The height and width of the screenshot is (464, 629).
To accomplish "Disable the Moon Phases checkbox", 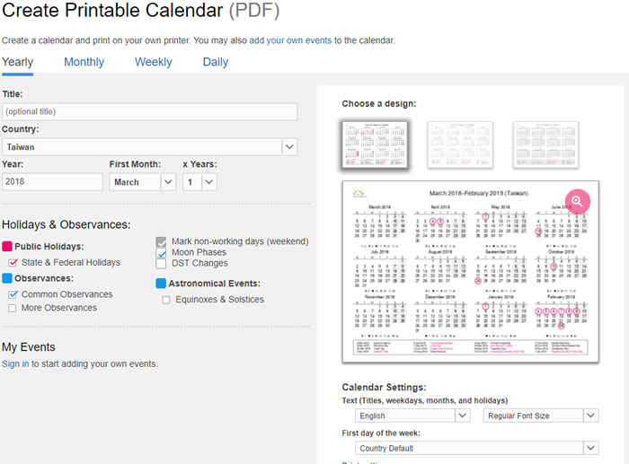I will (x=161, y=253).
